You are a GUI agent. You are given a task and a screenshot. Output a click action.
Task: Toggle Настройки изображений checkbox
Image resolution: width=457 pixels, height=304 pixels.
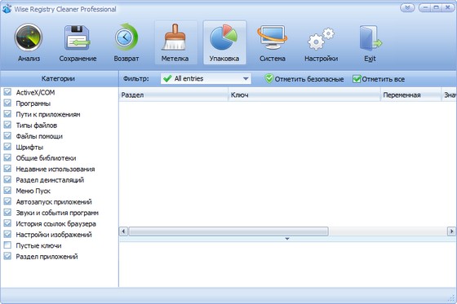pos(7,234)
